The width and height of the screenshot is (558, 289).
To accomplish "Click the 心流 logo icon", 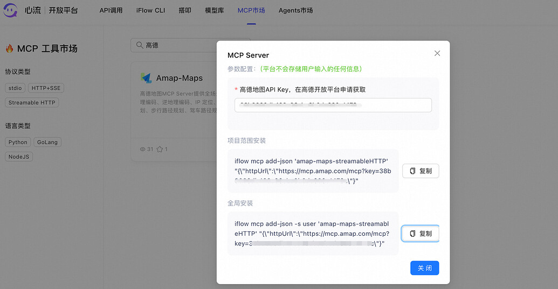I will coord(10,10).
